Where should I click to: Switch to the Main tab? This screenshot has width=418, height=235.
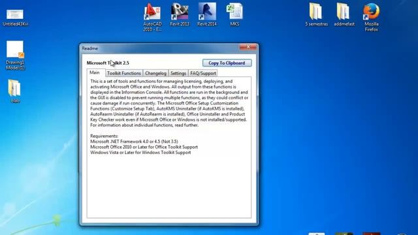tap(95, 72)
